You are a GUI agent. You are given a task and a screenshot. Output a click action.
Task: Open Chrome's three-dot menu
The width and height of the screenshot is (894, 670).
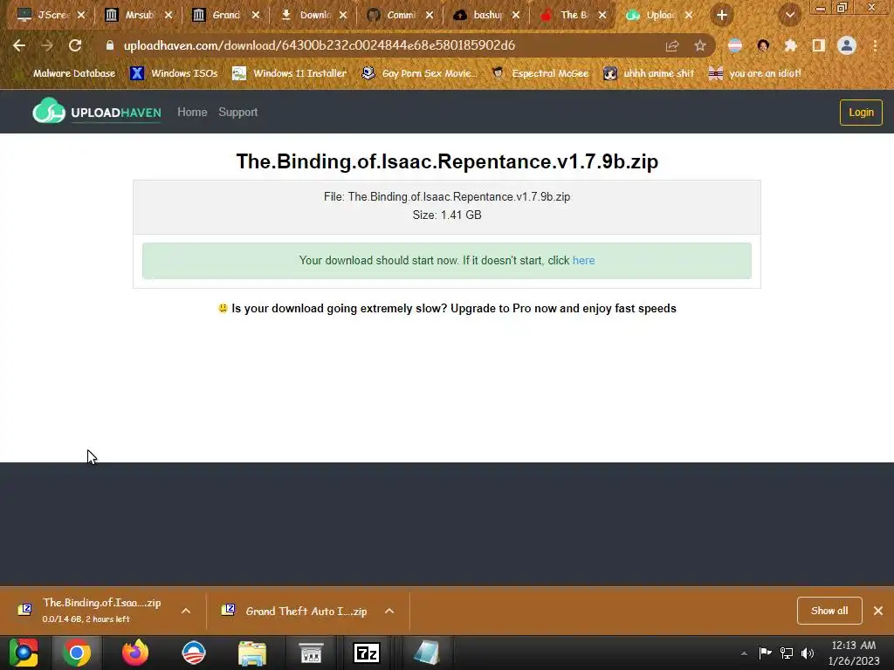(875, 45)
